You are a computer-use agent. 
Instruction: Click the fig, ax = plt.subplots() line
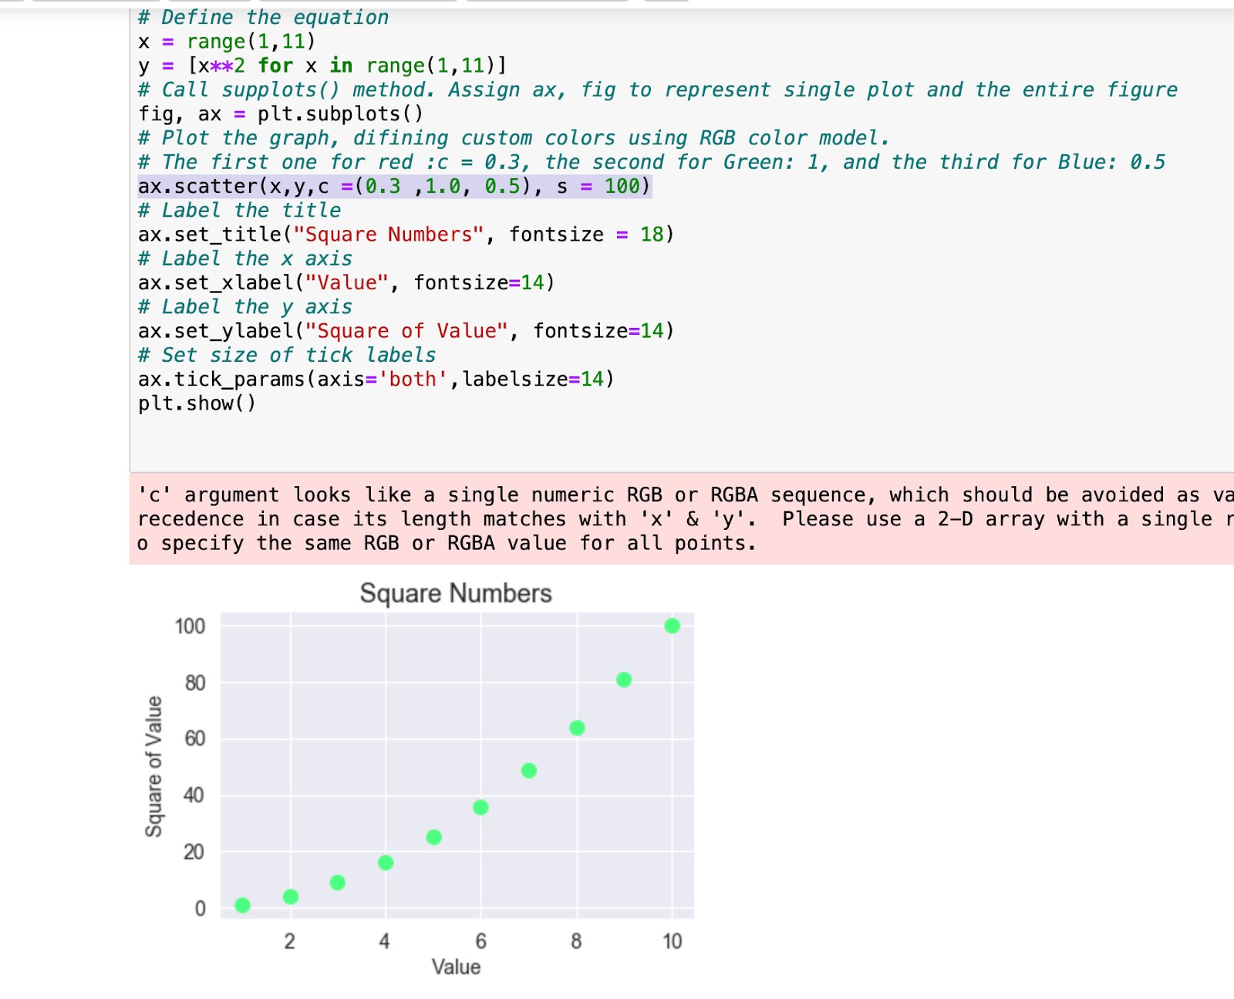[x=278, y=113]
